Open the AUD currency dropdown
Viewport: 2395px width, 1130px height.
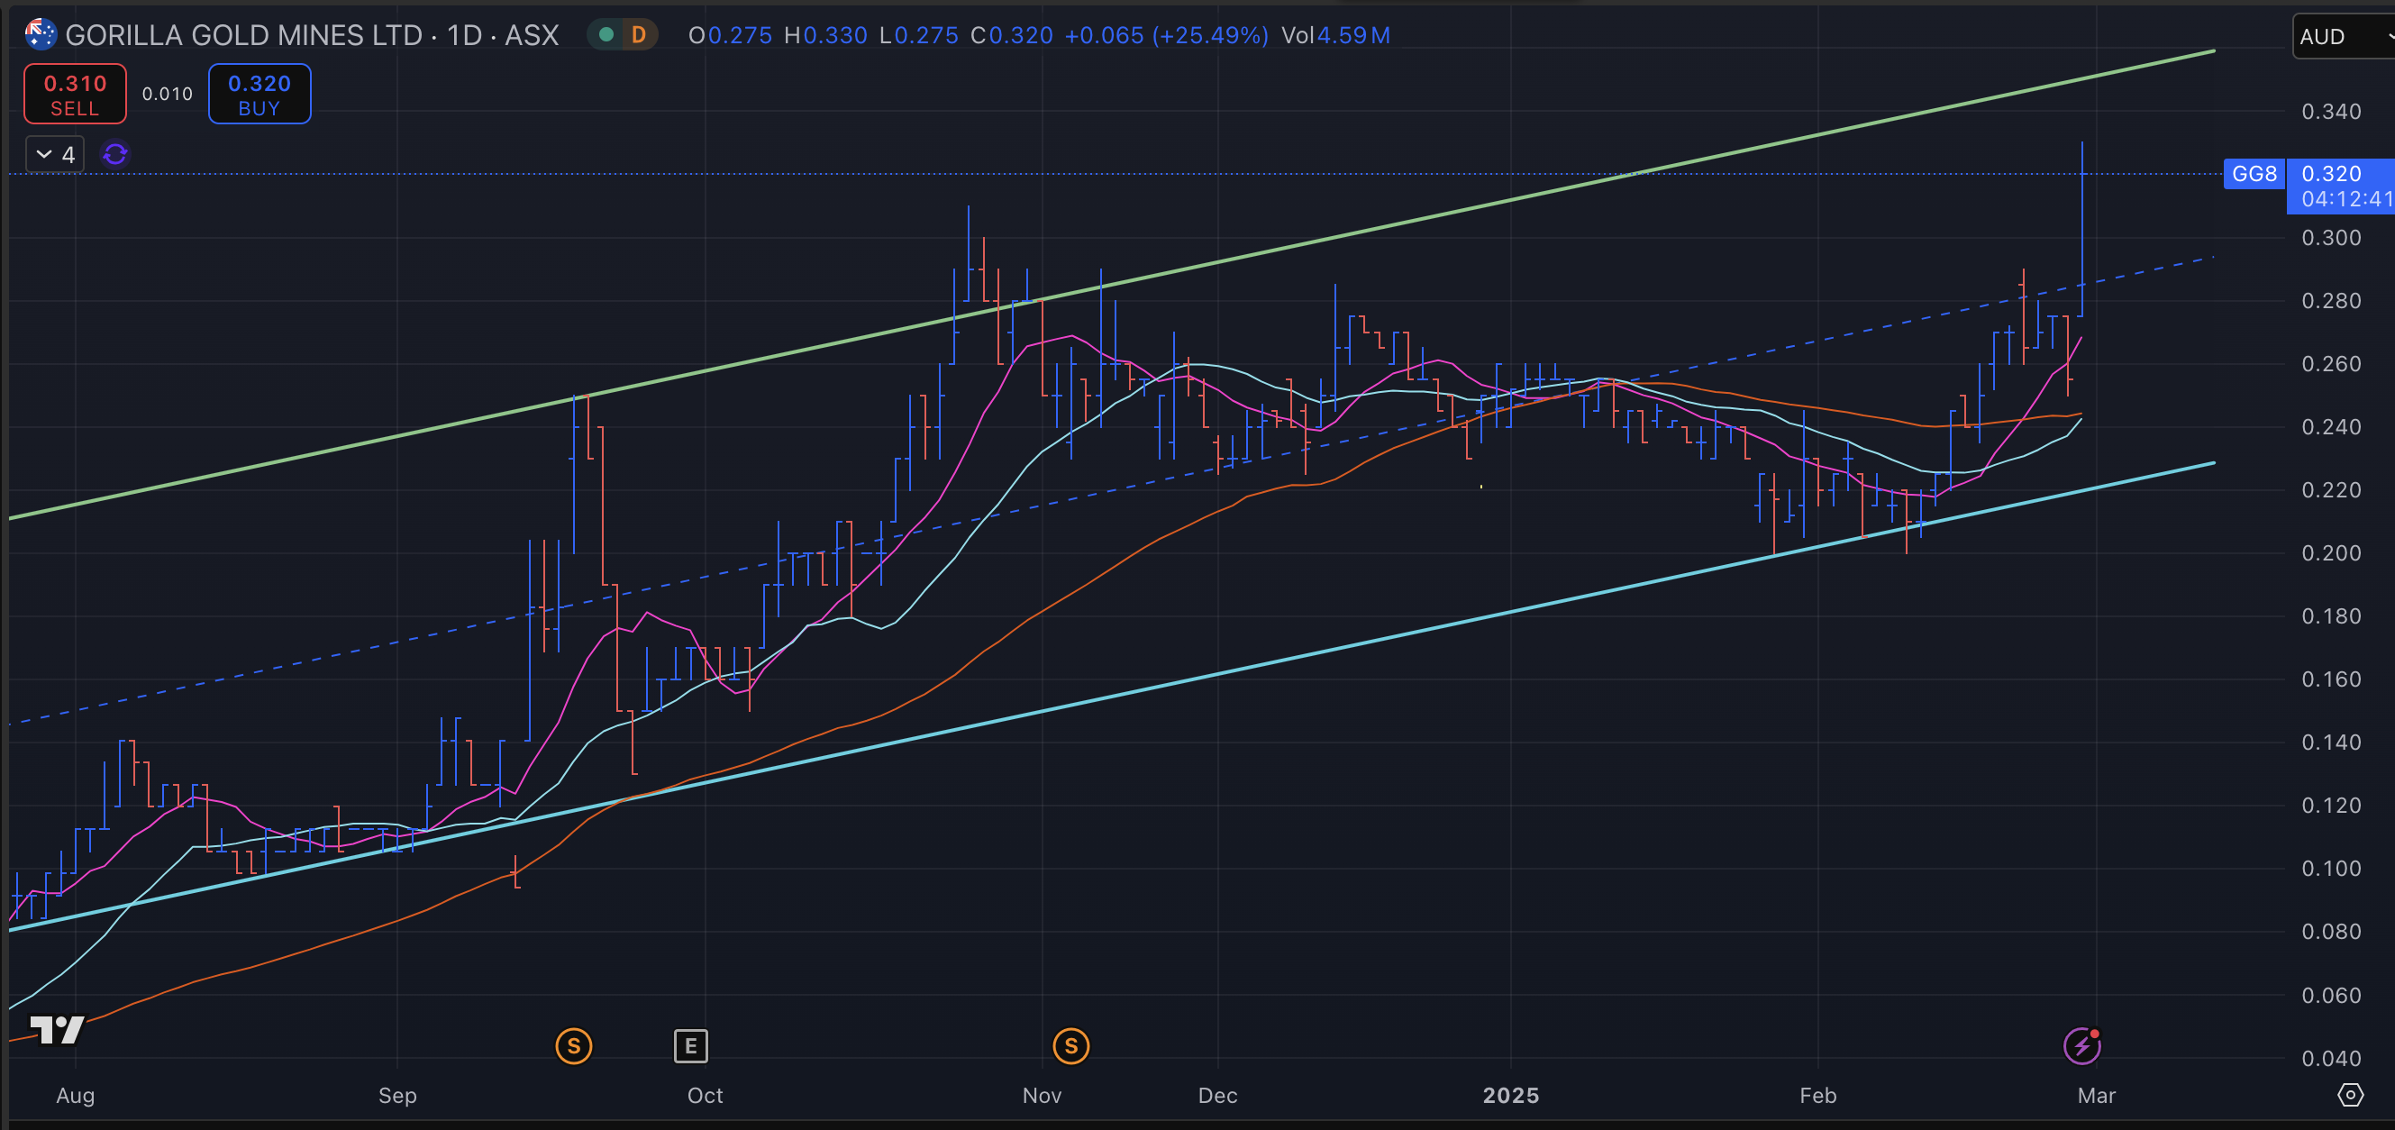tap(2343, 36)
